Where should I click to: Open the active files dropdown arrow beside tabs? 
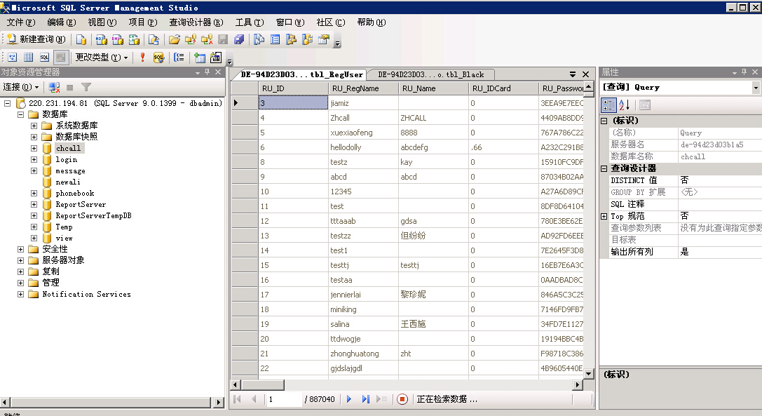tap(573, 74)
